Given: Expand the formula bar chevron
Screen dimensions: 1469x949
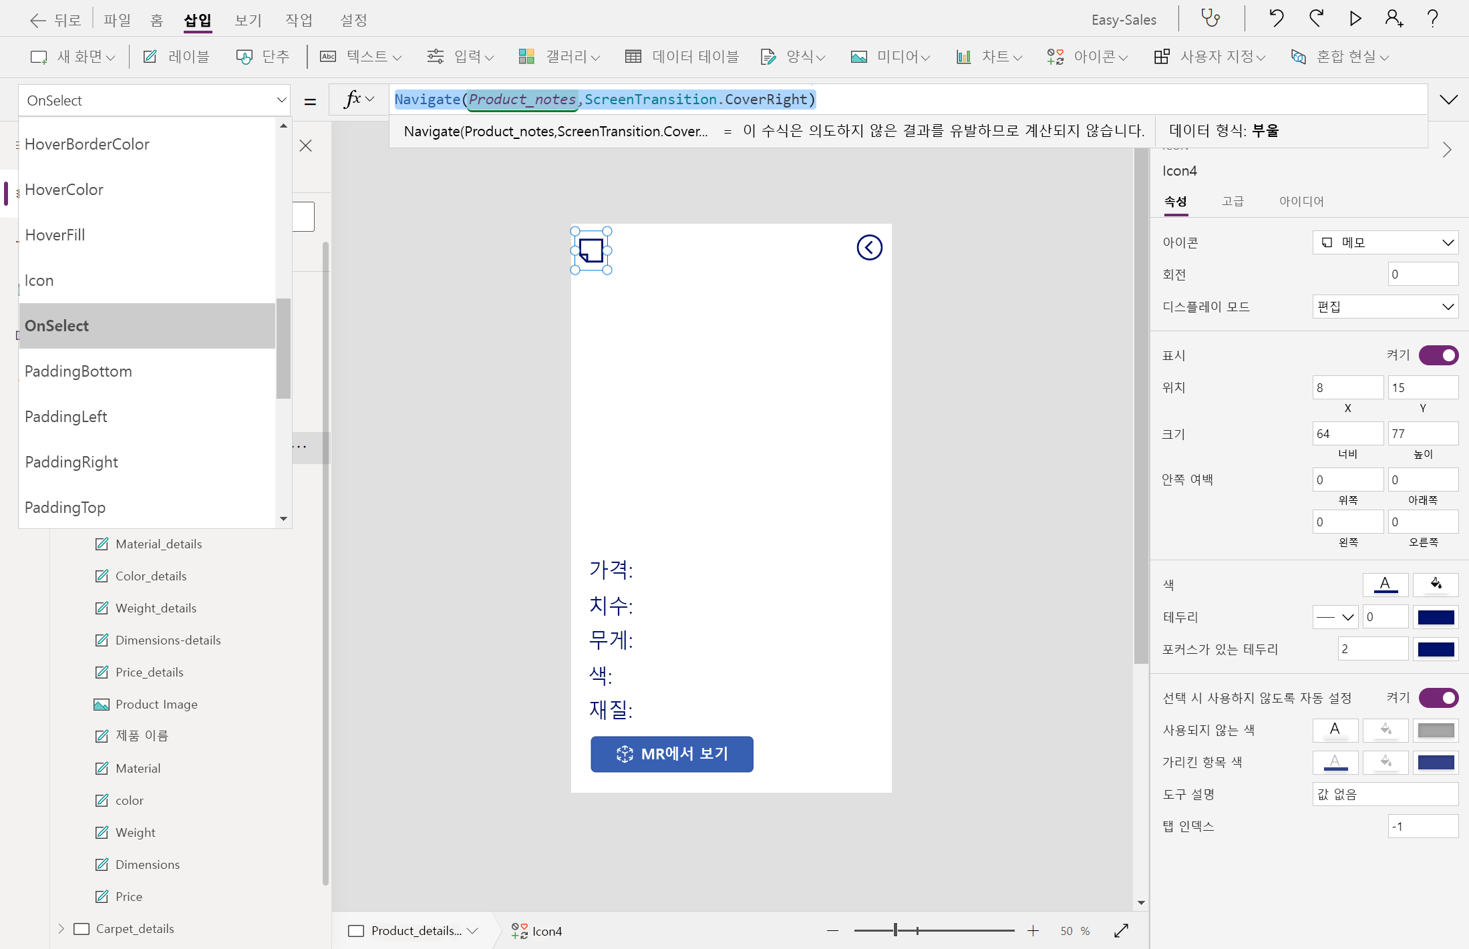Looking at the screenshot, I should (1448, 100).
